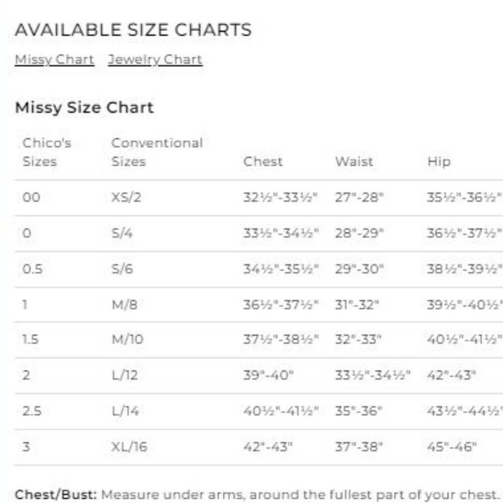The image size is (503, 503).
Task: Select the 0.5 Chico's size cell
Action: pos(32,269)
